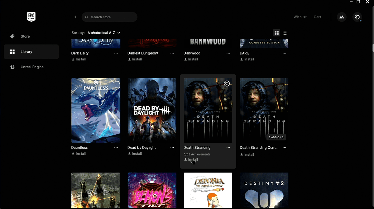The height and width of the screenshot is (209, 374).
Task: Click the Dauntless title text
Action: 79,148
